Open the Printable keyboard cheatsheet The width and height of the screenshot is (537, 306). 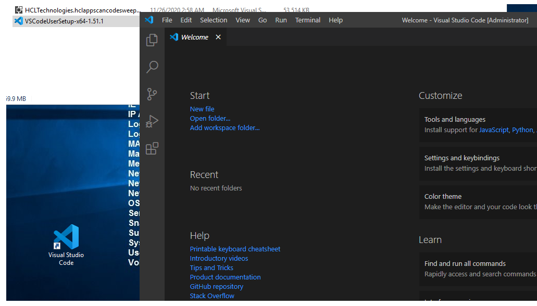235,249
